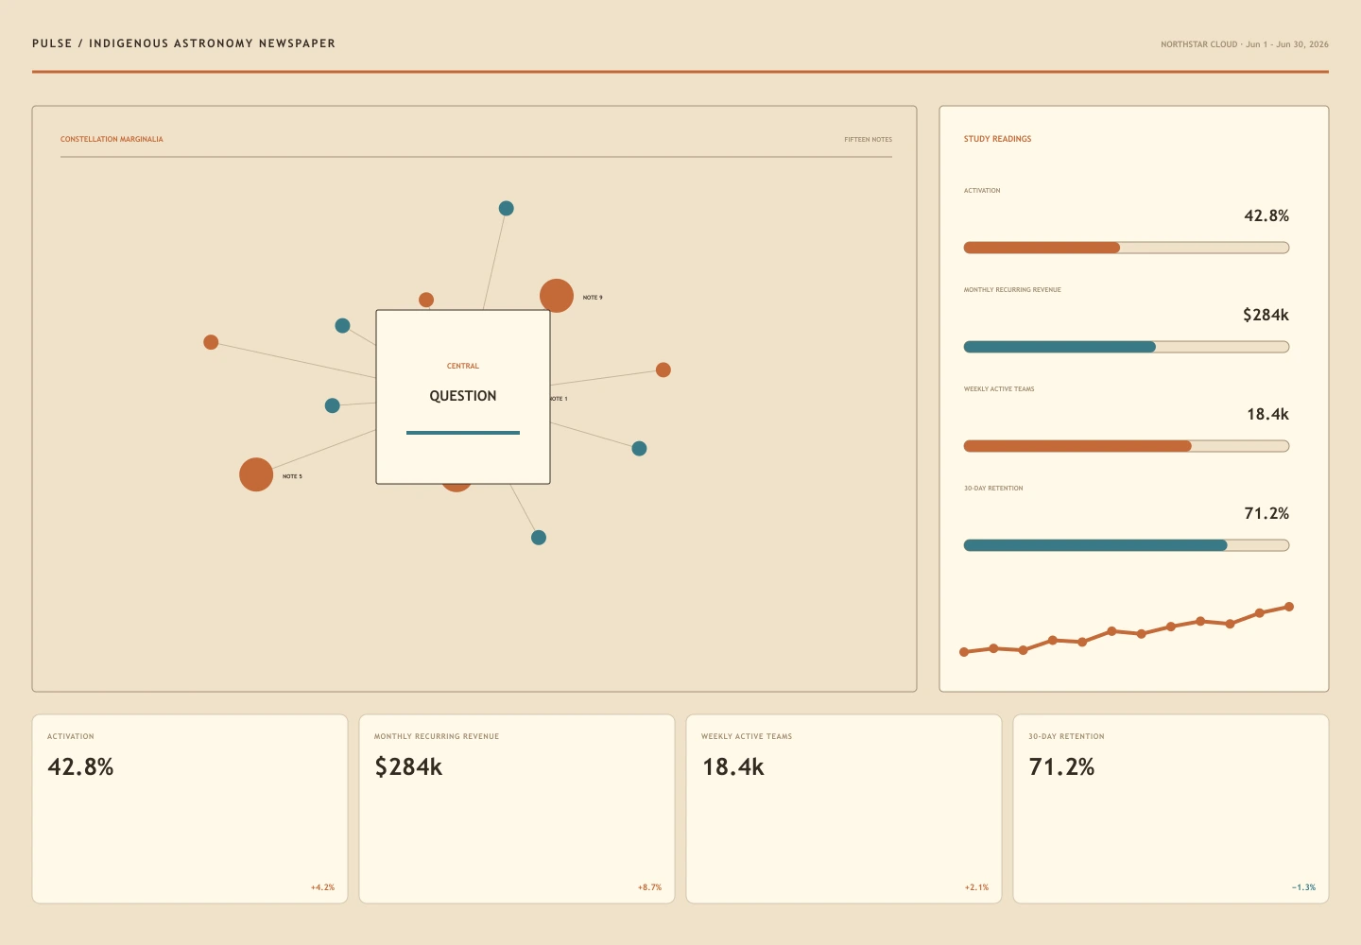Click the orange trend sparkline in Study Readings
1361x945 pixels.
coord(1127,629)
